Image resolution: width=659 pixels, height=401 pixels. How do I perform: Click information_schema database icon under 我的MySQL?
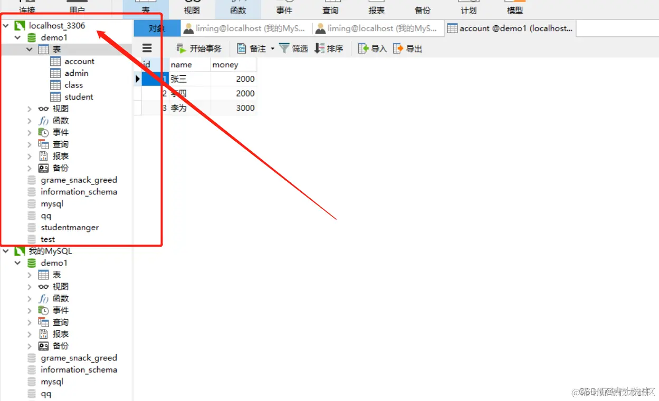[32, 370]
